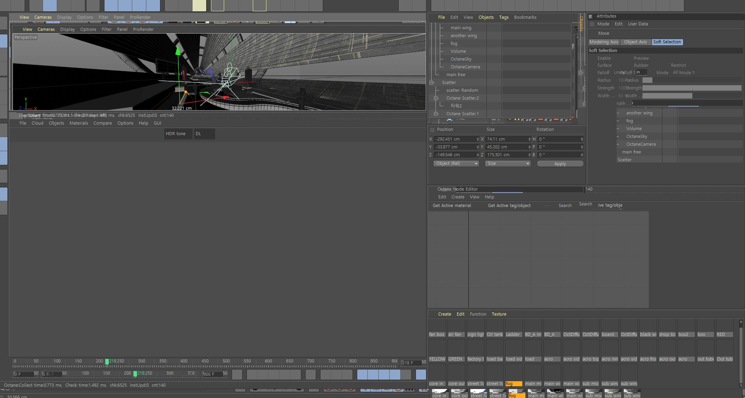Select OctaneCamera in the object tree
The width and height of the screenshot is (745, 398).
point(465,67)
